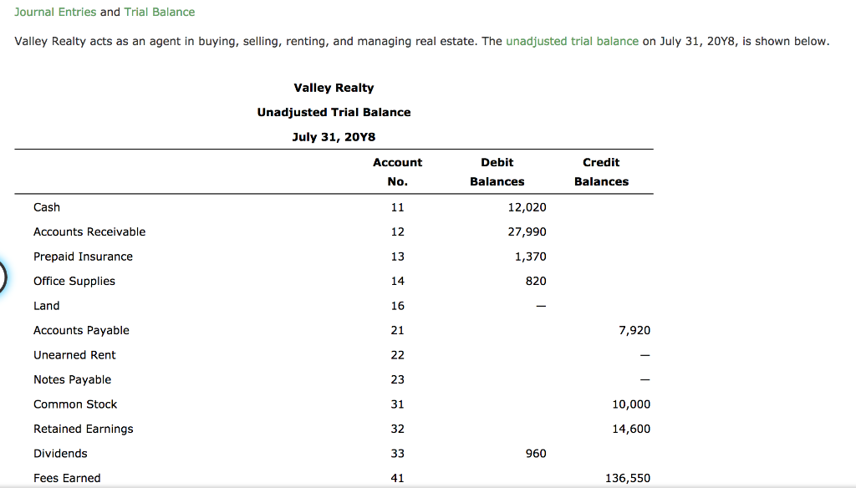Open account number 12 for Accounts Receivable
This screenshot has height=488, width=856.
(397, 231)
